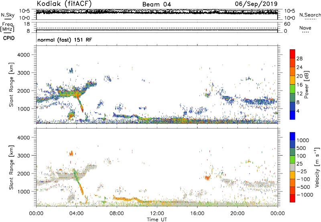Click the '4' value on the Power scale
The image size is (321, 222).
[298, 111]
